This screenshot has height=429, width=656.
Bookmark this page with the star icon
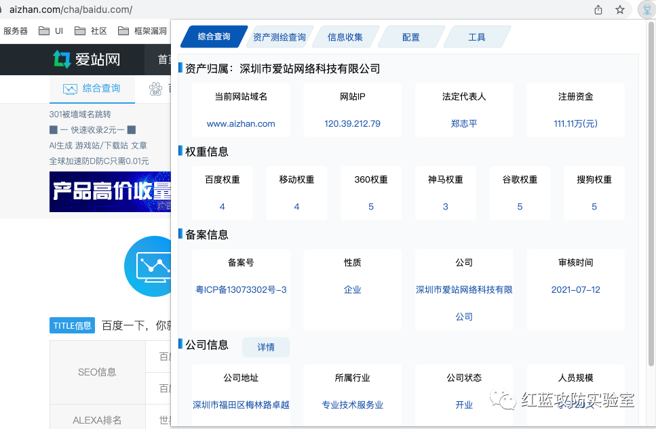[620, 9]
